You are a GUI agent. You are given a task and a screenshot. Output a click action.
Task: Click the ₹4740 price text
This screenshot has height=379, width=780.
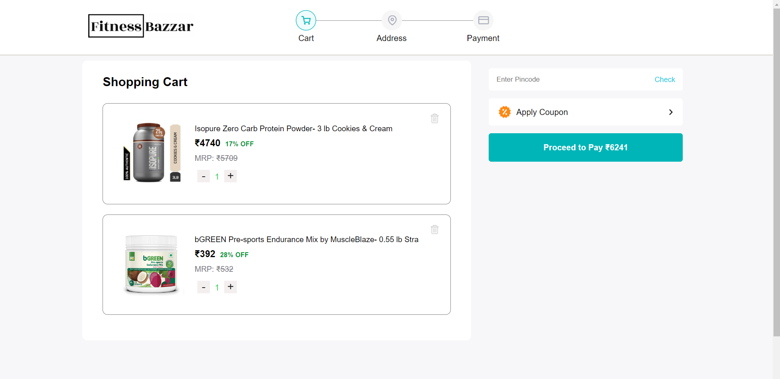tap(208, 143)
